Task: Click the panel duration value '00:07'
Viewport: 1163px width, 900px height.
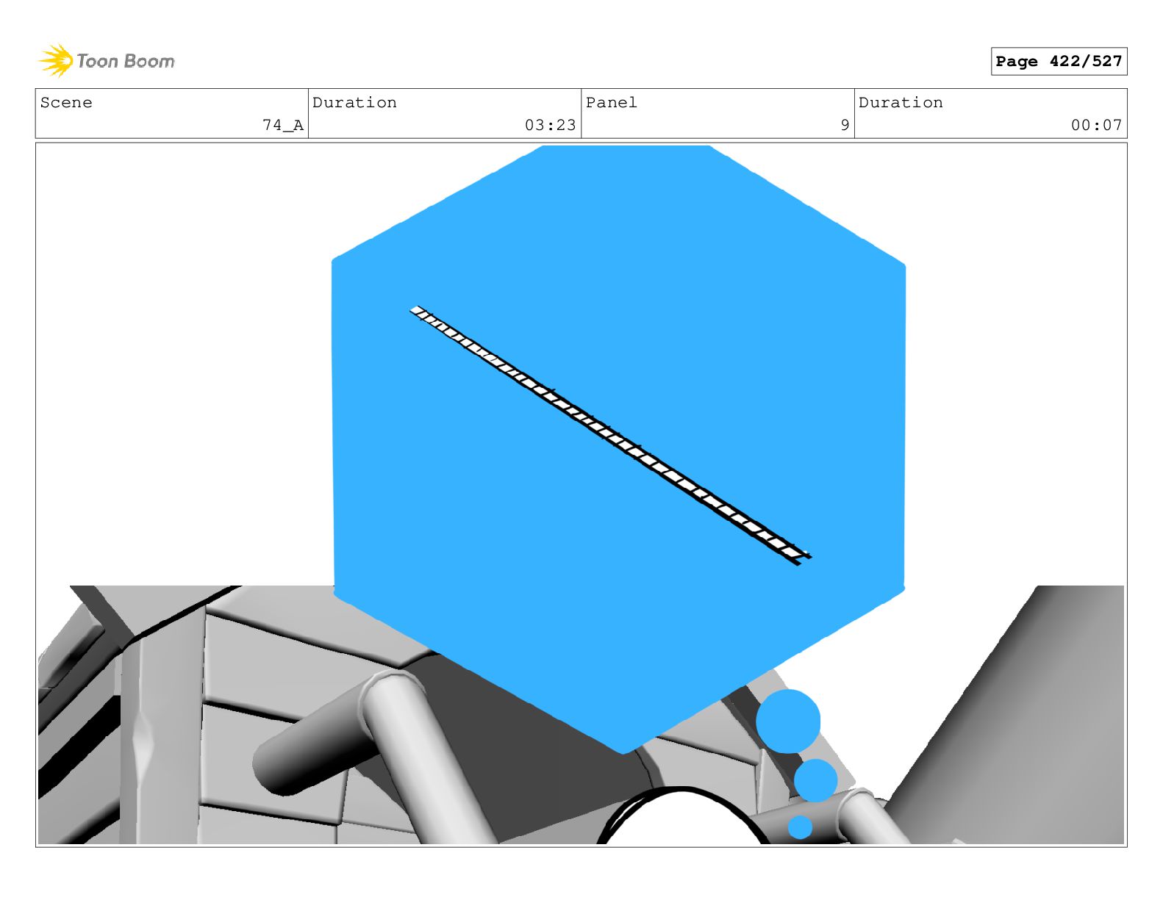Action: coord(1096,126)
